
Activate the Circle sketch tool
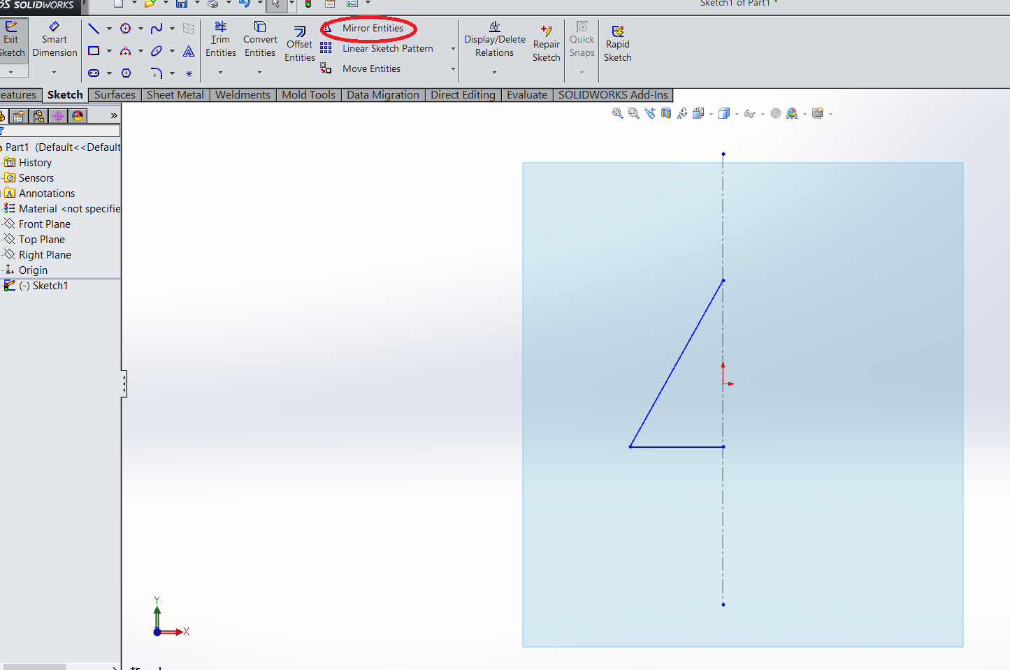126,29
